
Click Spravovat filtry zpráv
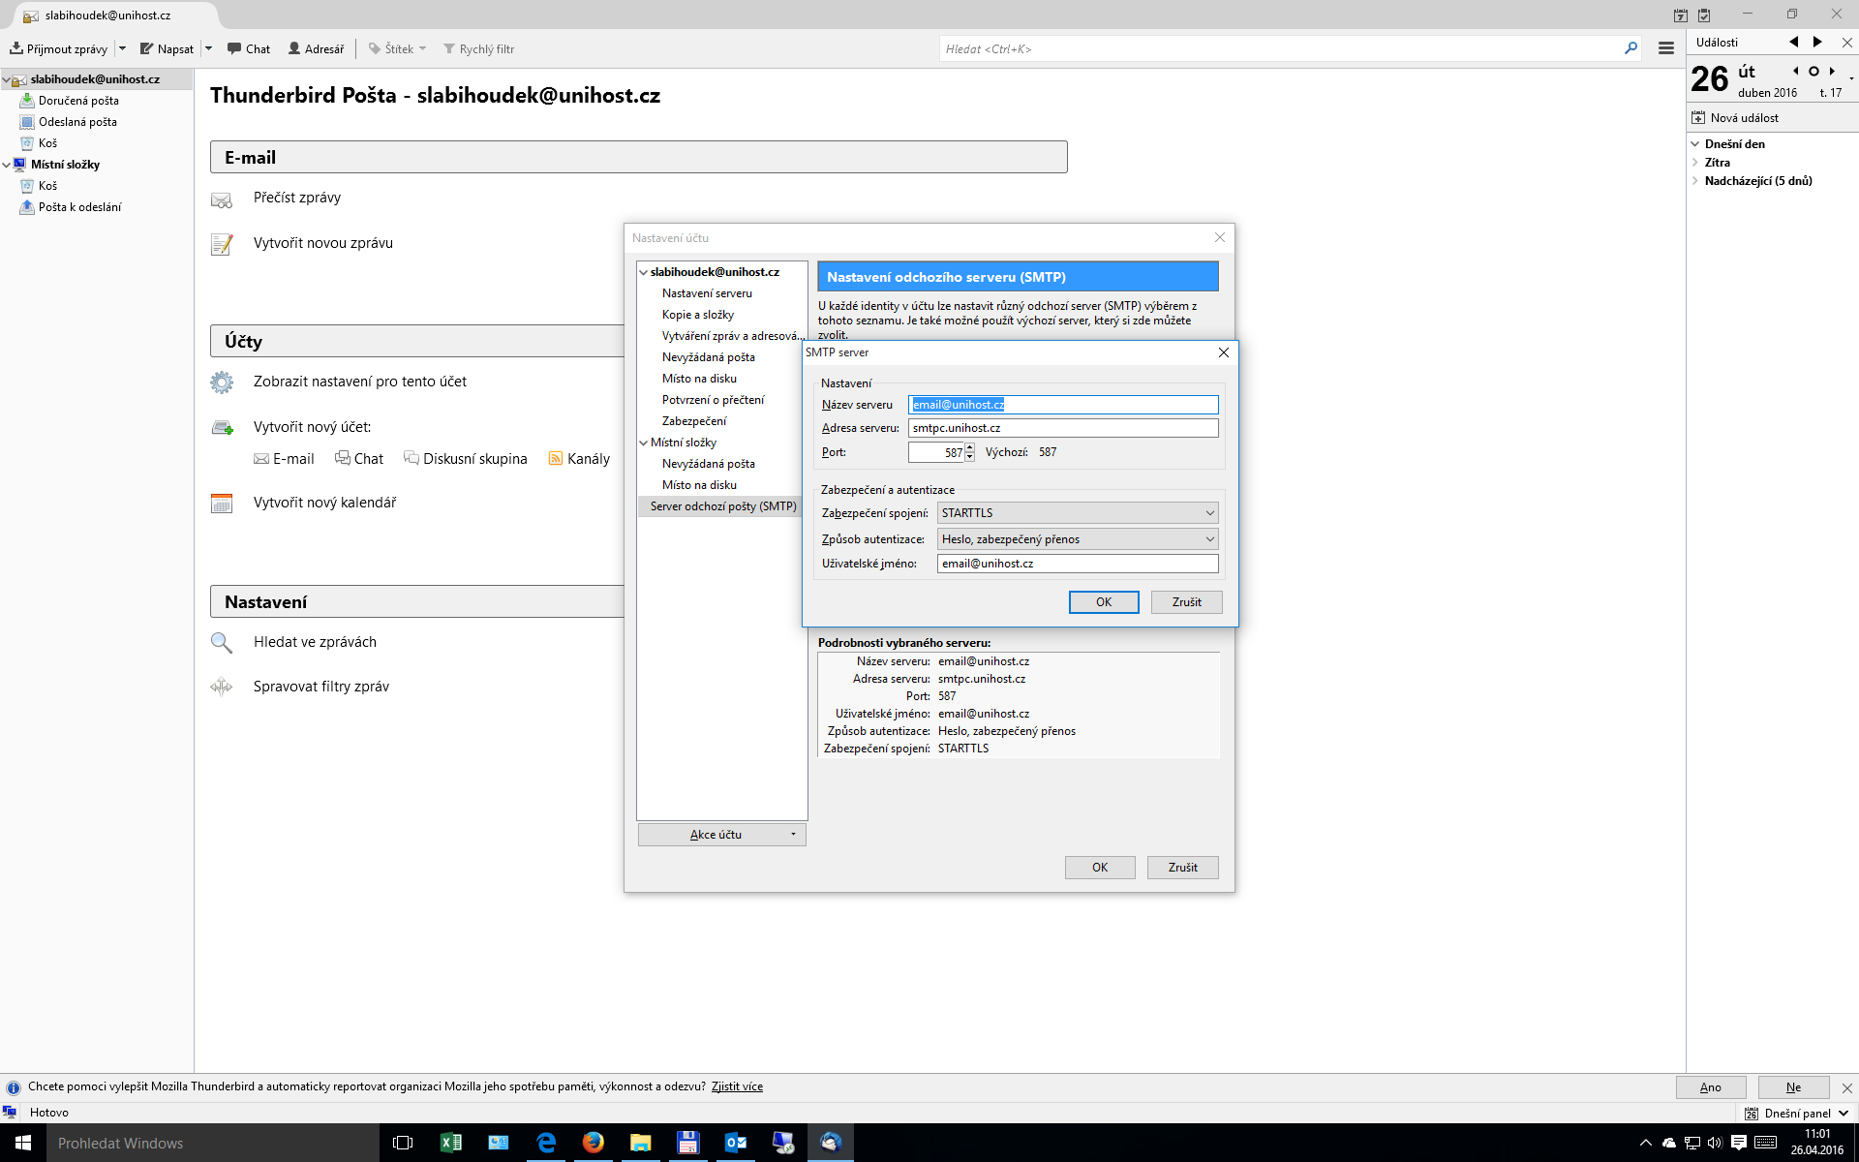(321, 687)
